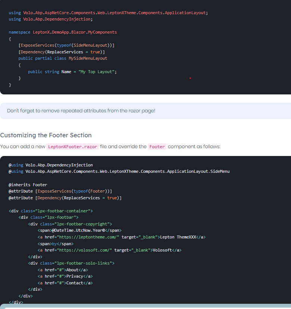The width and height of the screenshot is (291, 309).
Task: Click the MySideMenuLayout class name
Action: click(88, 58)
